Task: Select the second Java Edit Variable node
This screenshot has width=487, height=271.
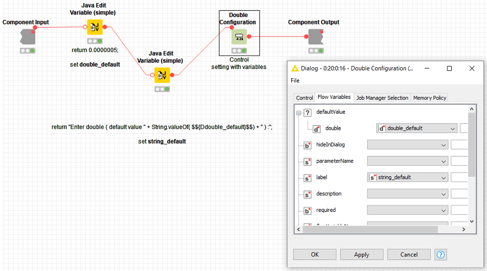Action: coord(161,75)
